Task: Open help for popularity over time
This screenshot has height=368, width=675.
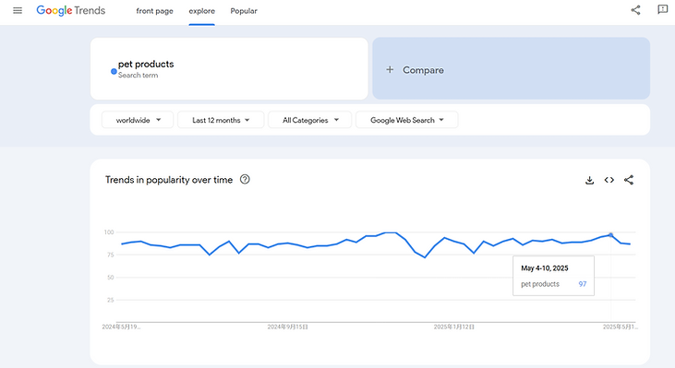Action: coord(245,179)
